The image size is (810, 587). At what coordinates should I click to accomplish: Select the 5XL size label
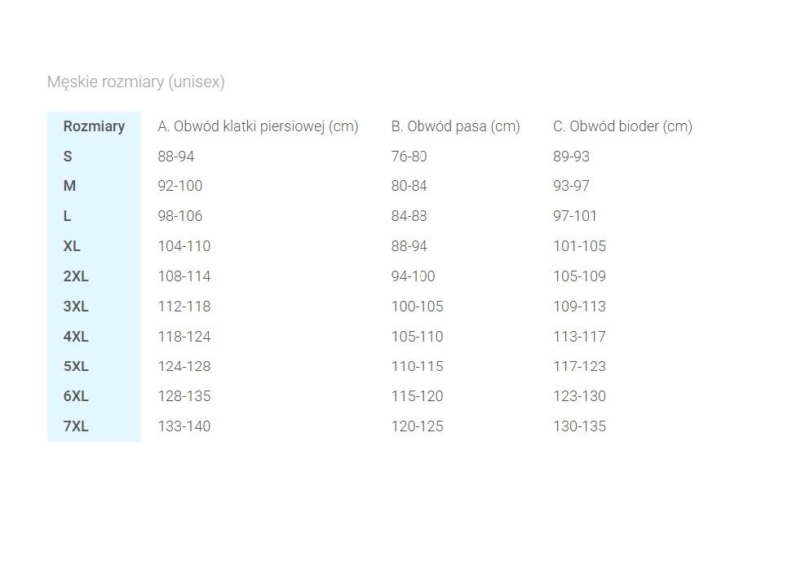click(76, 366)
